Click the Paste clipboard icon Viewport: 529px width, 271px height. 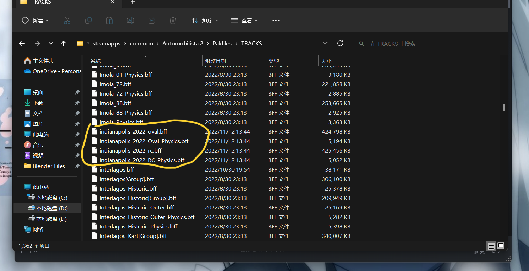[110, 20]
